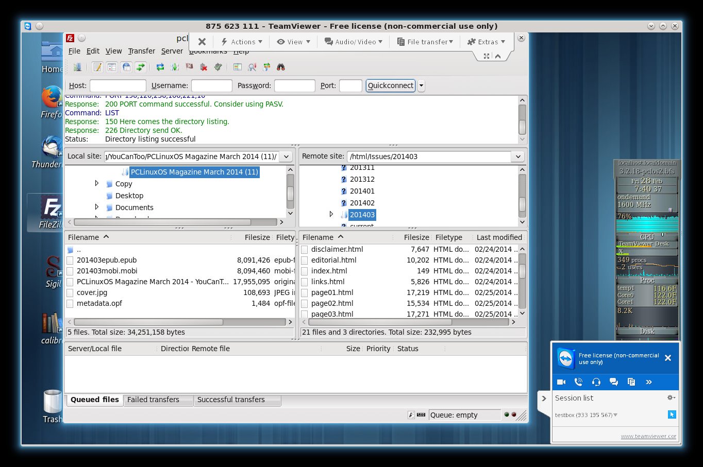Toggle the transfer queue display icon
The image size is (703, 467).
point(140,67)
